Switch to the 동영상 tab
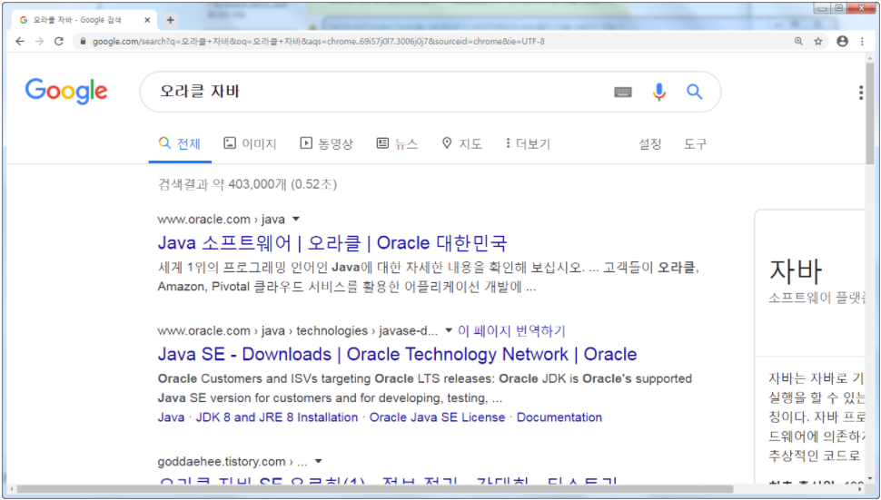This screenshot has height=500, width=881. [326, 143]
